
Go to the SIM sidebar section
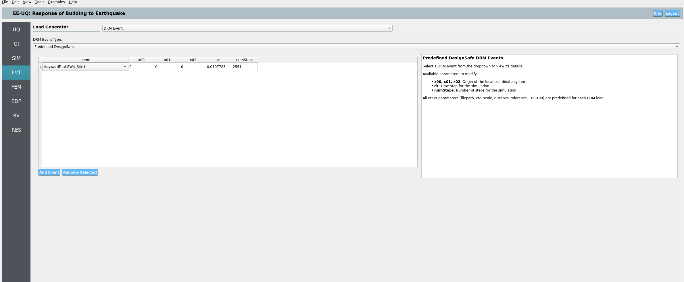[x=16, y=58]
